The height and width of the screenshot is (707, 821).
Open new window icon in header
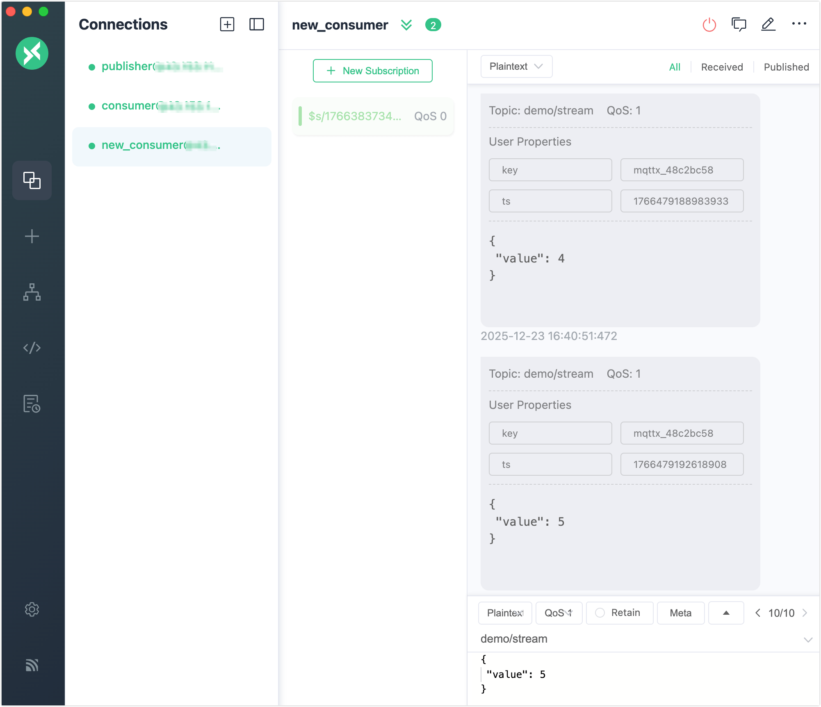point(739,25)
